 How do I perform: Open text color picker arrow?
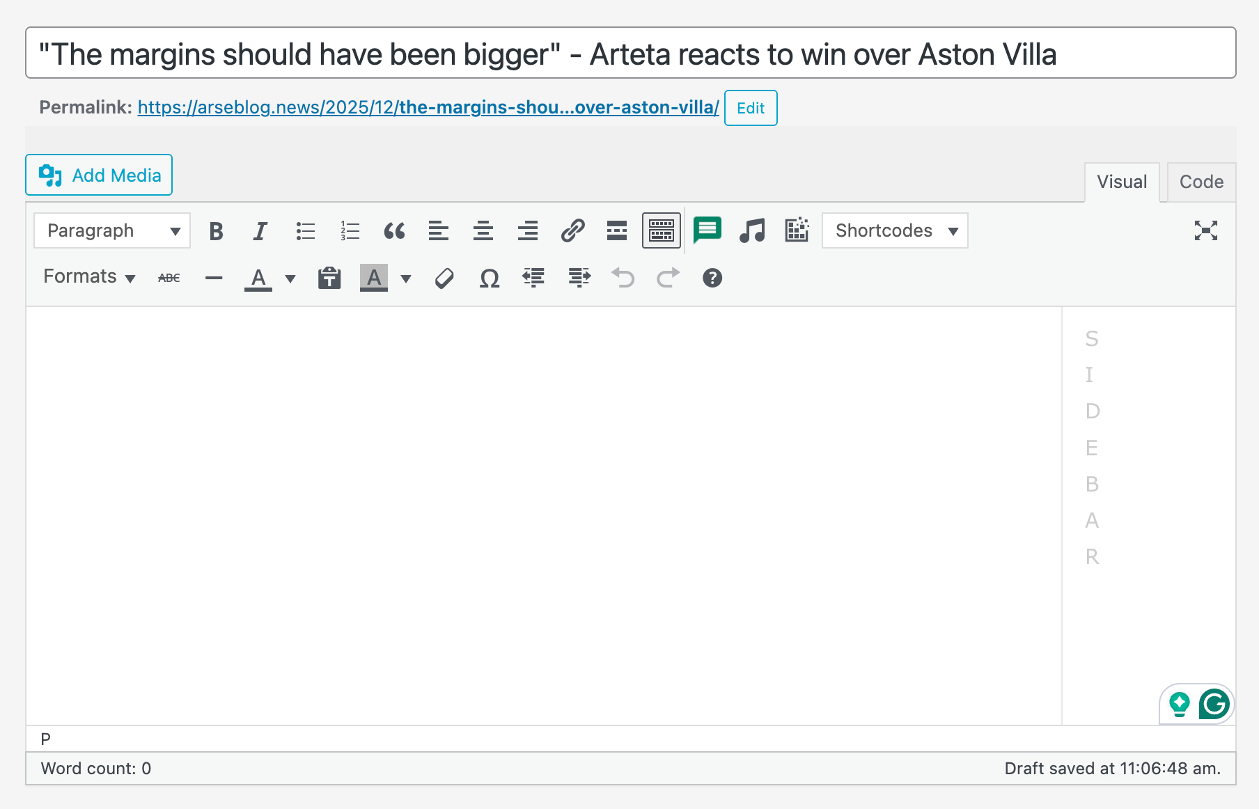(x=290, y=279)
